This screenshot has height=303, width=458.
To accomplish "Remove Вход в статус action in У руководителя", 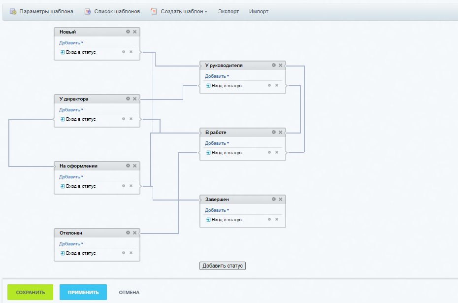I will (x=277, y=85).
